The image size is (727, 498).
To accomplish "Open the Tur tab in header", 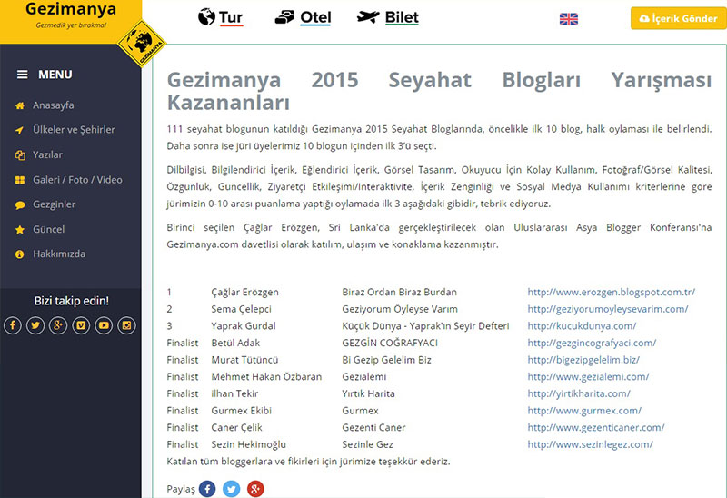I will pos(220,17).
